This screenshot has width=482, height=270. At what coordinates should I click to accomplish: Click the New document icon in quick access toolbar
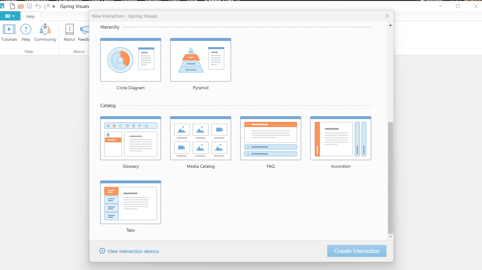12,6
